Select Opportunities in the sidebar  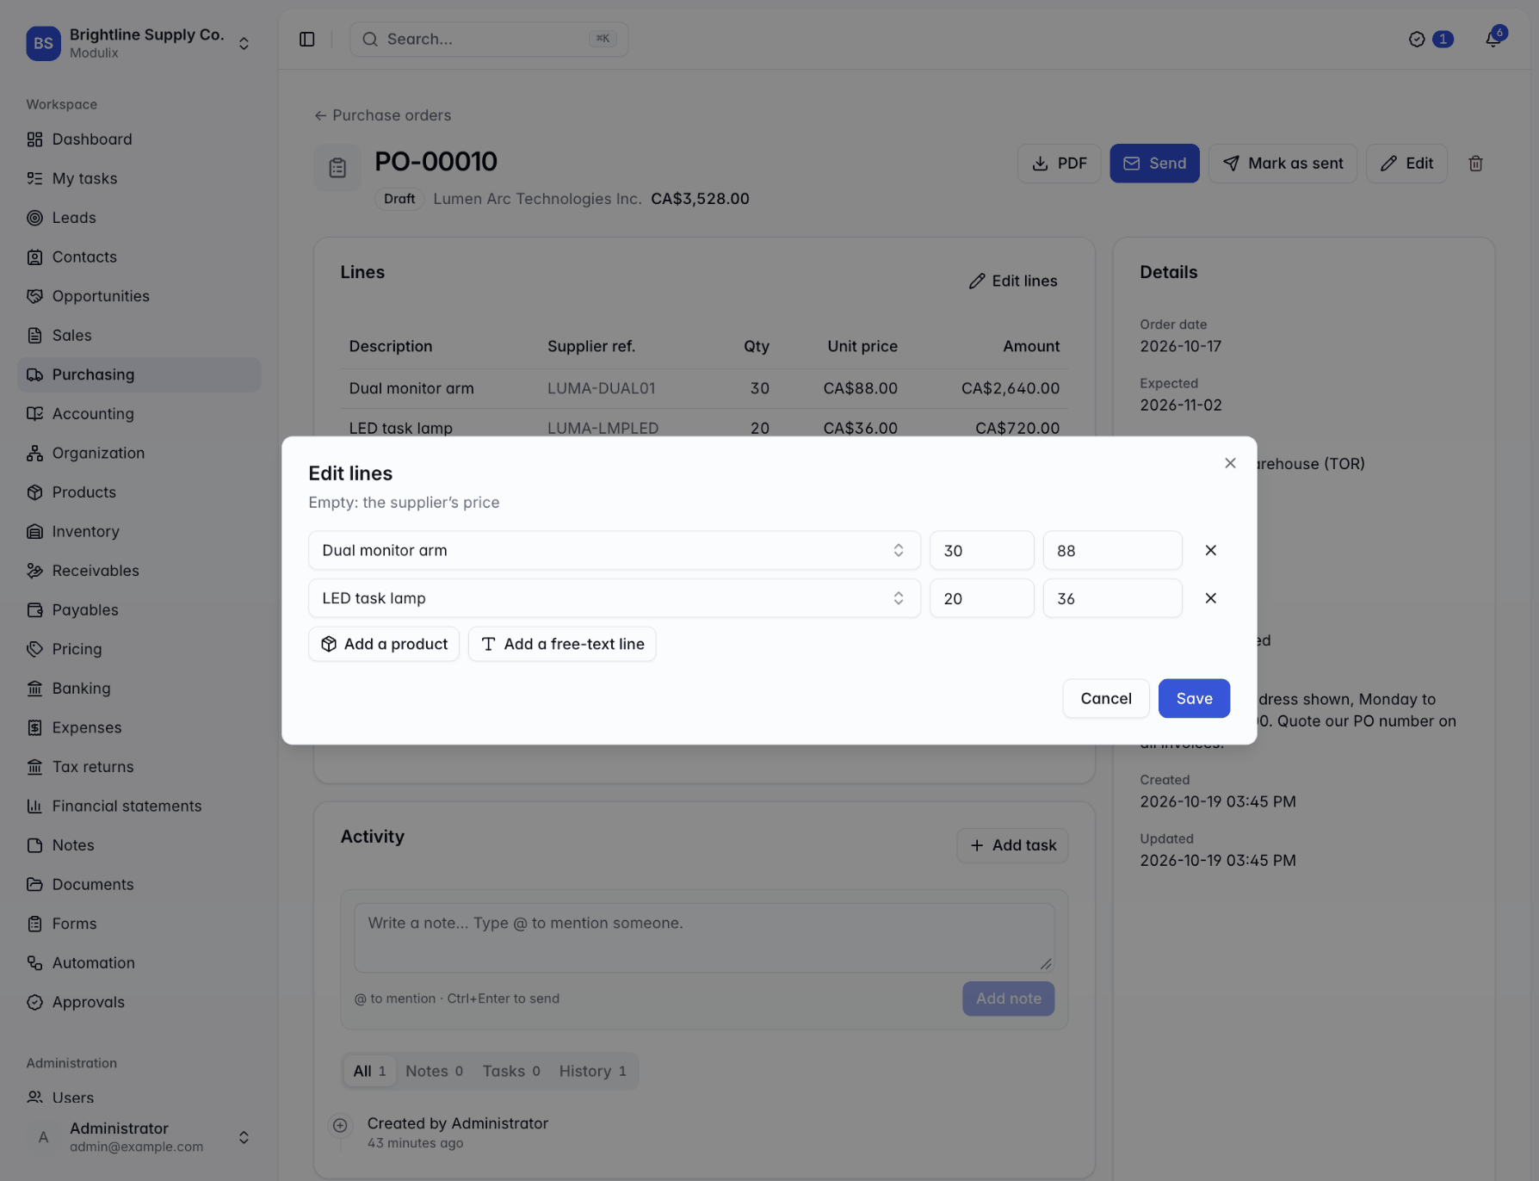pyautogui.click(x=139, y=296)
